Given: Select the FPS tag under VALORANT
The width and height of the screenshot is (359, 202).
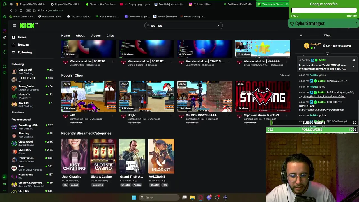Looking at the screenshot, I should click(165, 185).
